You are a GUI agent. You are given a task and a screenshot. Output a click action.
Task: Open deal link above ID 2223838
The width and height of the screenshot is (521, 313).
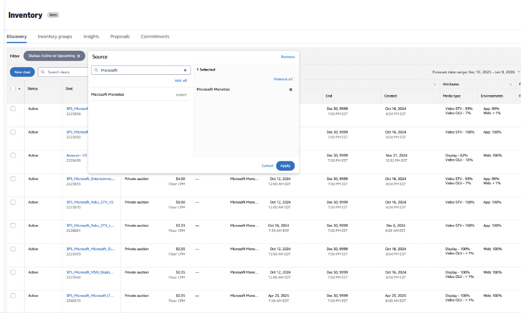[77, 108]
